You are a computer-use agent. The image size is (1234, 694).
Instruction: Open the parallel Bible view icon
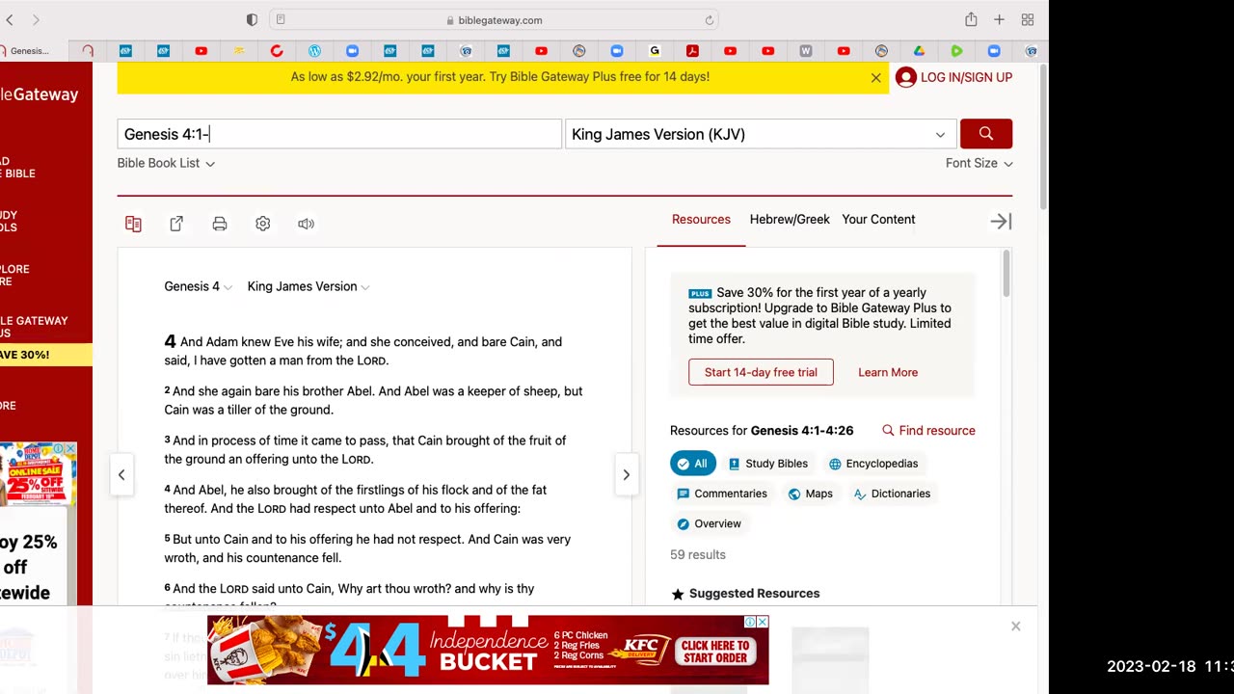point(133,224)
